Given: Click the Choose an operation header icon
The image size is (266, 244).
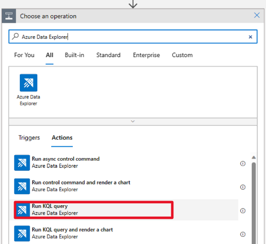Looking at the screenshot, I should tap(9, 16).
